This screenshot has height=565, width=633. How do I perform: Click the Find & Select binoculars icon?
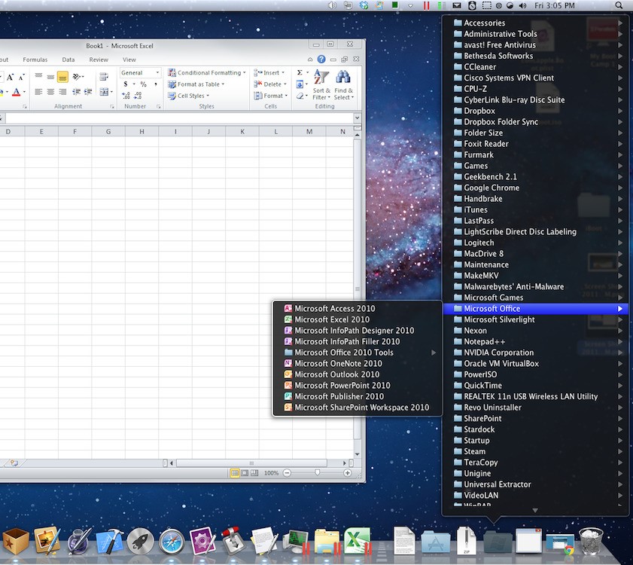pos(342,76)
